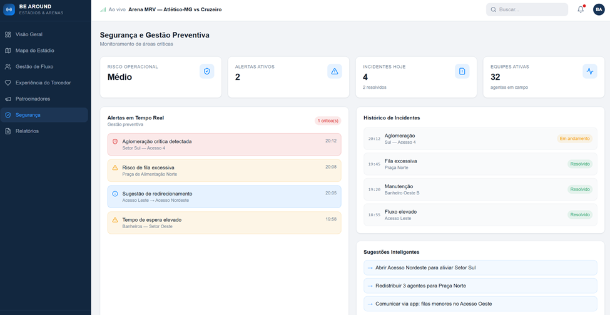Apply suggestion Redistribuir 3 agentes para Praça Norte
Viewport: 610px width, 315px height.
(x=480, y=286)
